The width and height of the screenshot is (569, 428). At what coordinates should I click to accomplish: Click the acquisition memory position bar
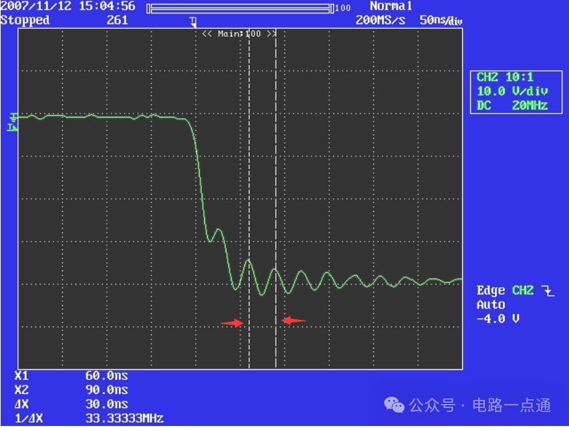click(x=240, y=8)
